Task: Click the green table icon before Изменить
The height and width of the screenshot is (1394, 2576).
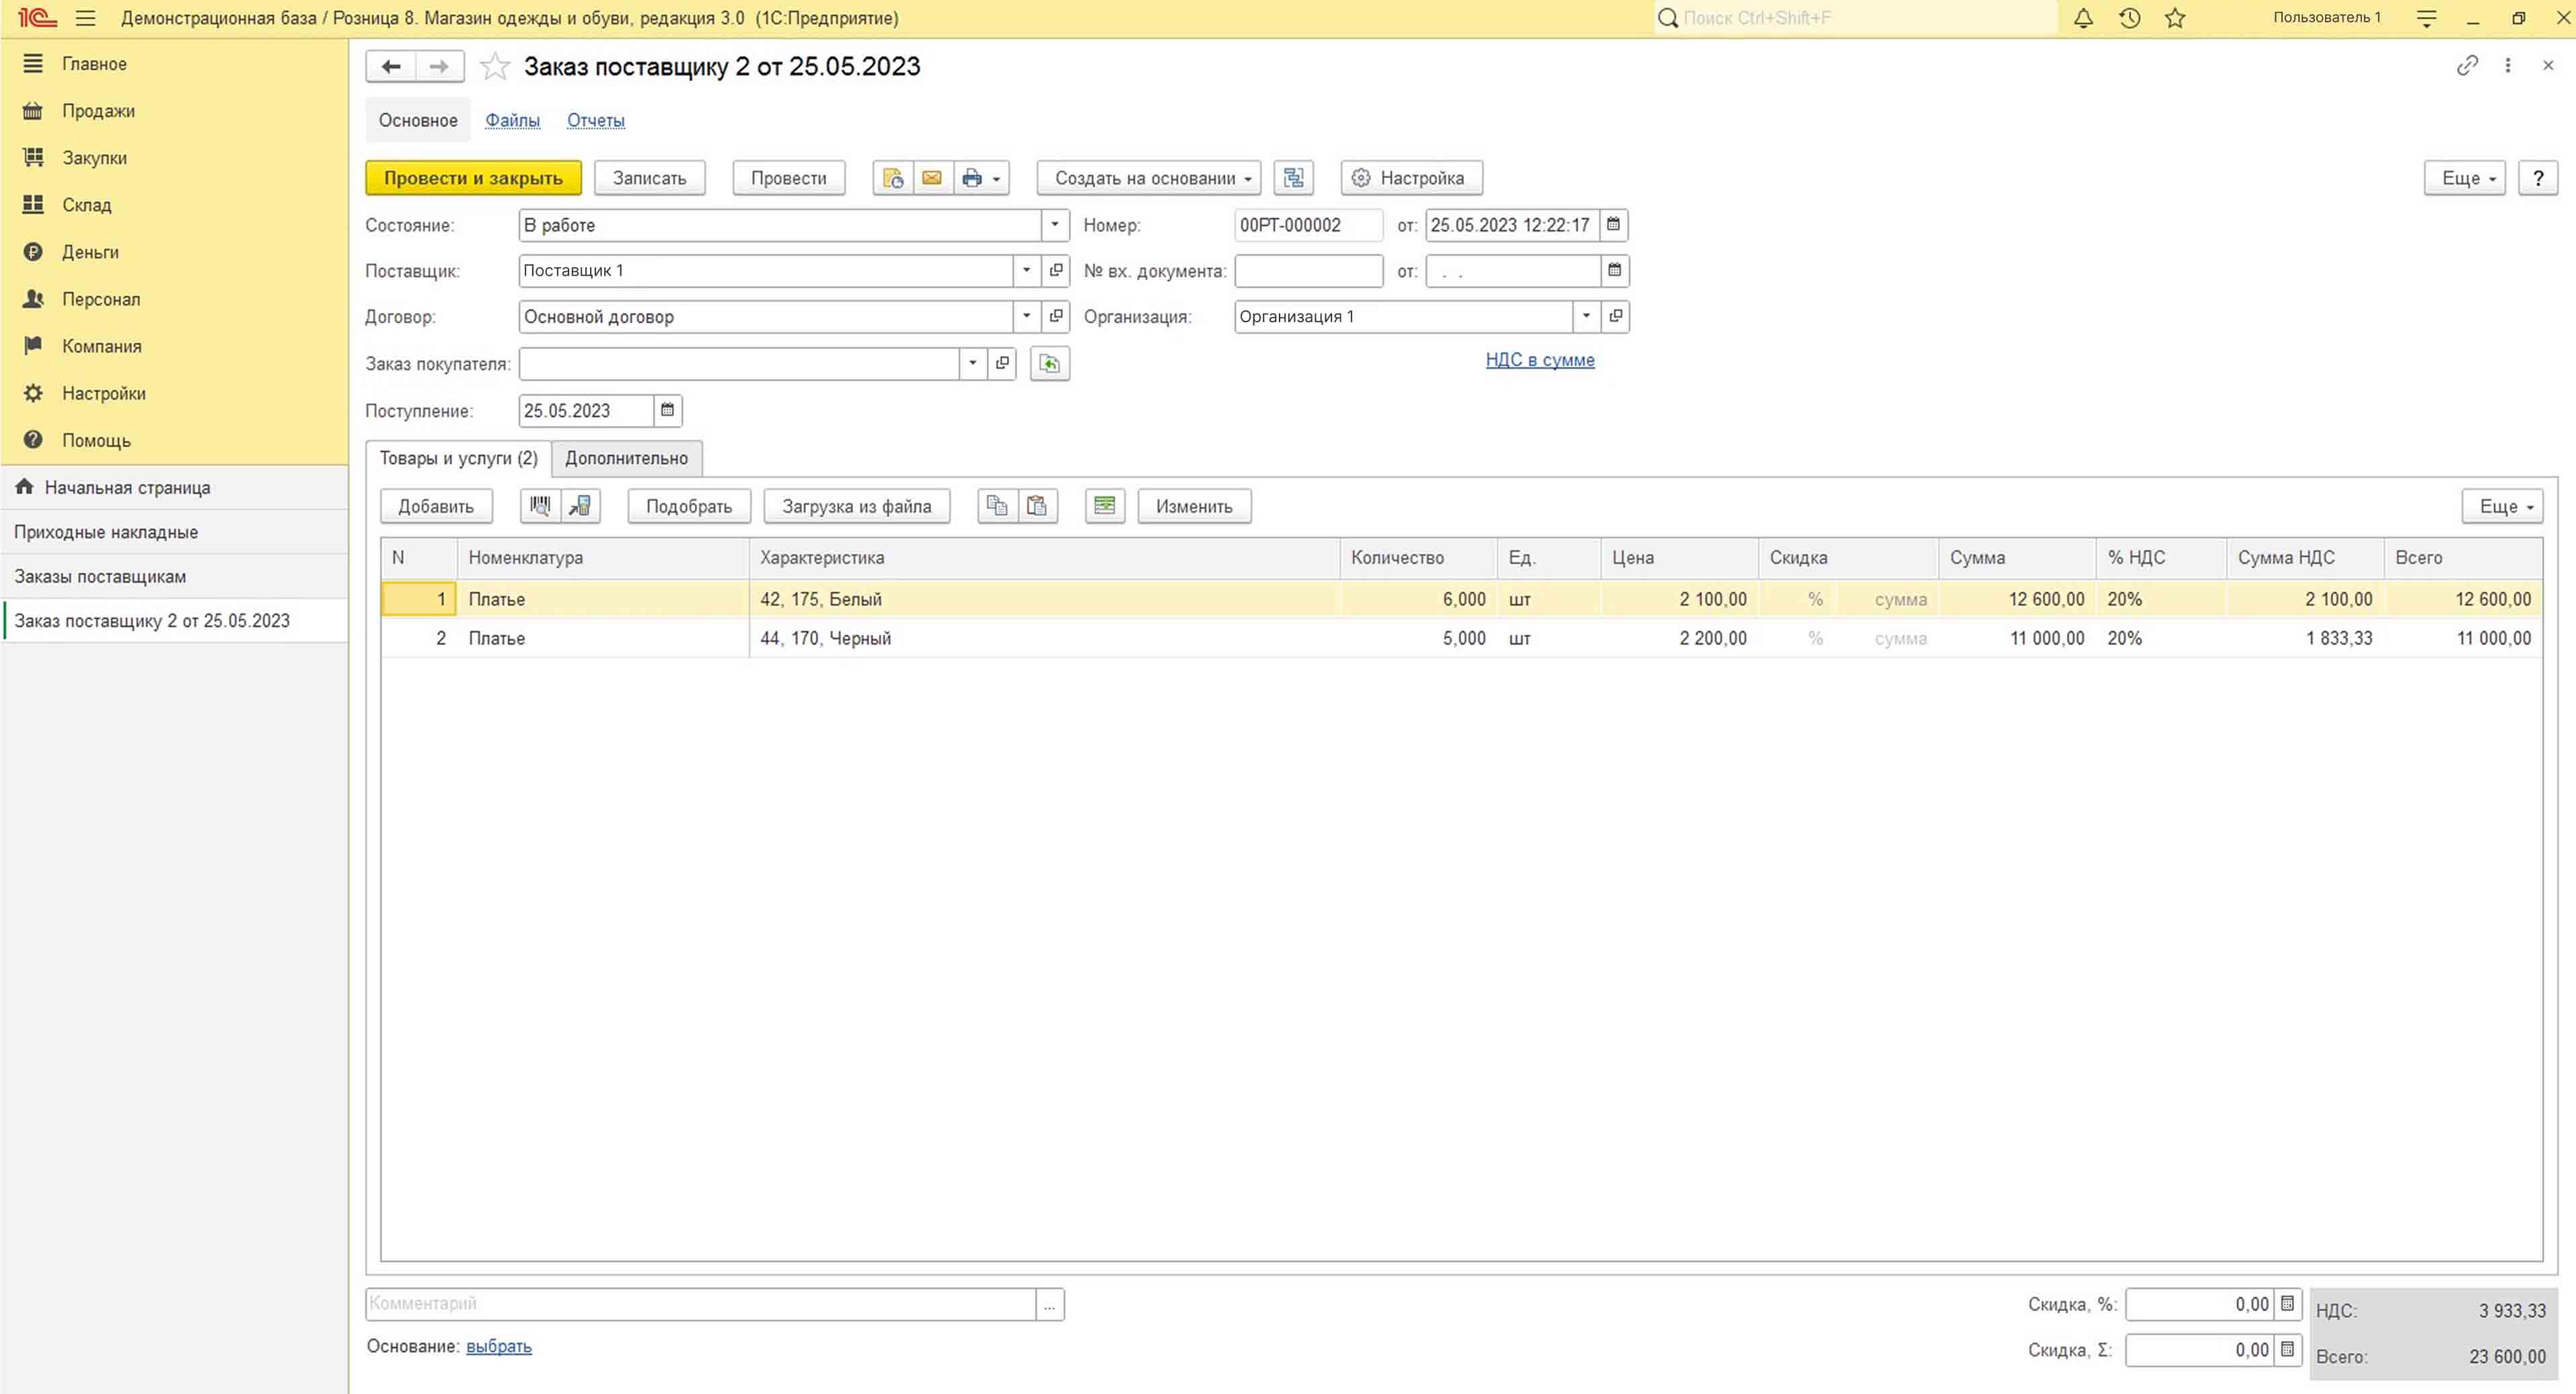Action: [1105, 506]
